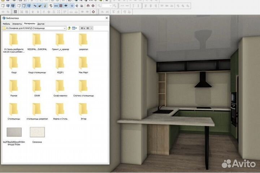
Task: Open the view mode dropdown in library
Action: pos(74,28)
